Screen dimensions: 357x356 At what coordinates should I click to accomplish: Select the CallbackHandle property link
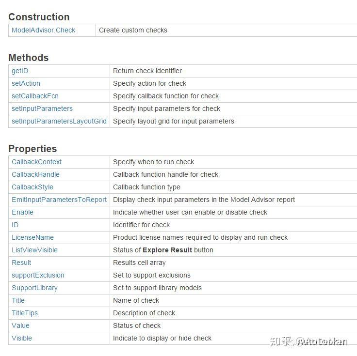tap(35, 174)
